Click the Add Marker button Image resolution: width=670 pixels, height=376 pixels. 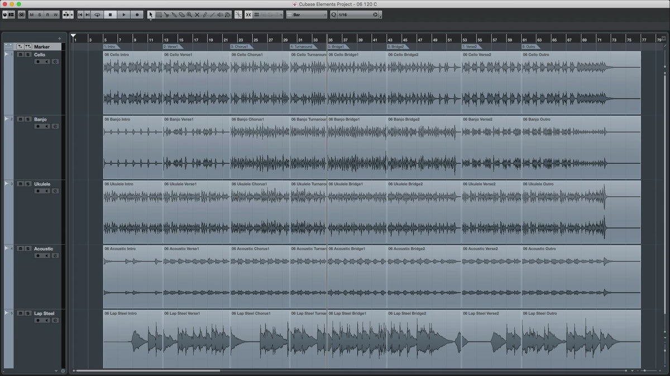[x=20, y=47]
